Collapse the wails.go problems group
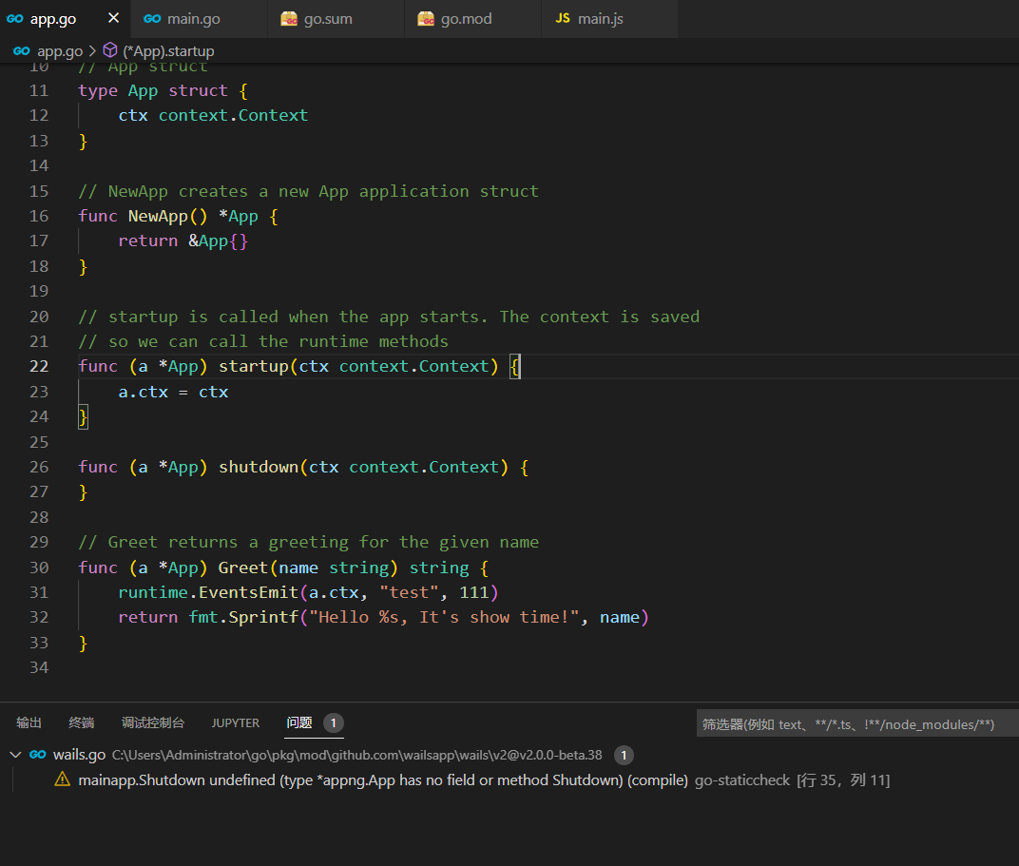This screenshot has width=1019, height=866. (13, 754)
